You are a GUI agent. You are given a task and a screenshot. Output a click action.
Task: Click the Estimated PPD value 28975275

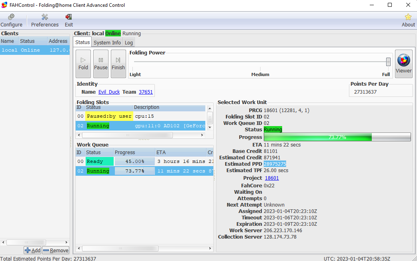pos(275,164)
